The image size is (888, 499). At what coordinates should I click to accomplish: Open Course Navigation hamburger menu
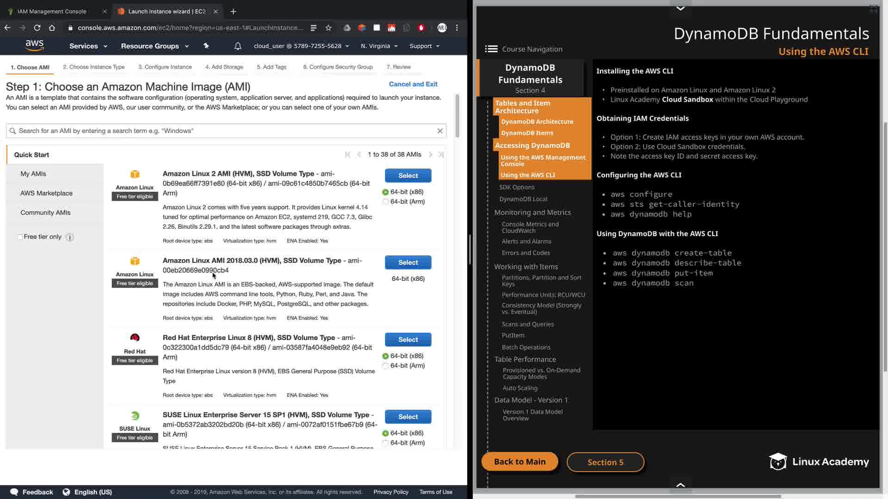491,49
